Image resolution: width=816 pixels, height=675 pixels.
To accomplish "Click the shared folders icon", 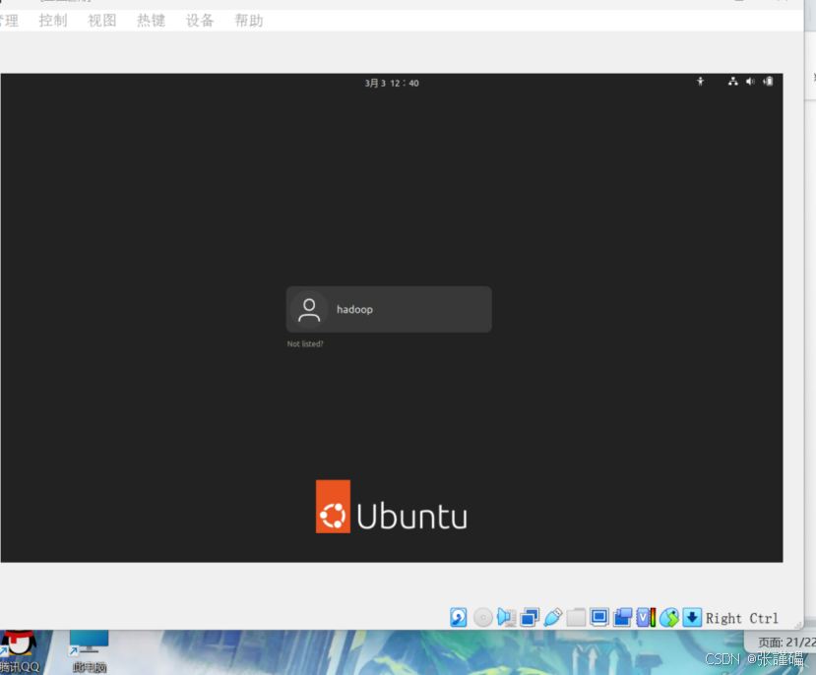I will 576,617.
